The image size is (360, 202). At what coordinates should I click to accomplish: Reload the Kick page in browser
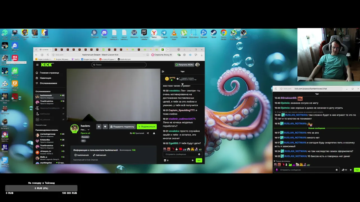click(x=48, y=55)
